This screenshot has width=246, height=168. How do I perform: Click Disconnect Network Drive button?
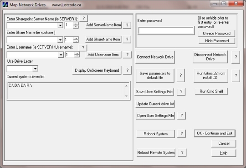tap(210, 57)
